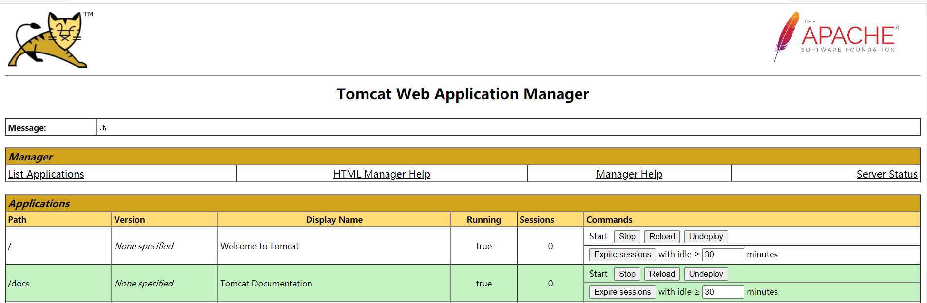927x303 pixels.
Task: Click the 'Message:' label
Action: [x=27, y=128]
